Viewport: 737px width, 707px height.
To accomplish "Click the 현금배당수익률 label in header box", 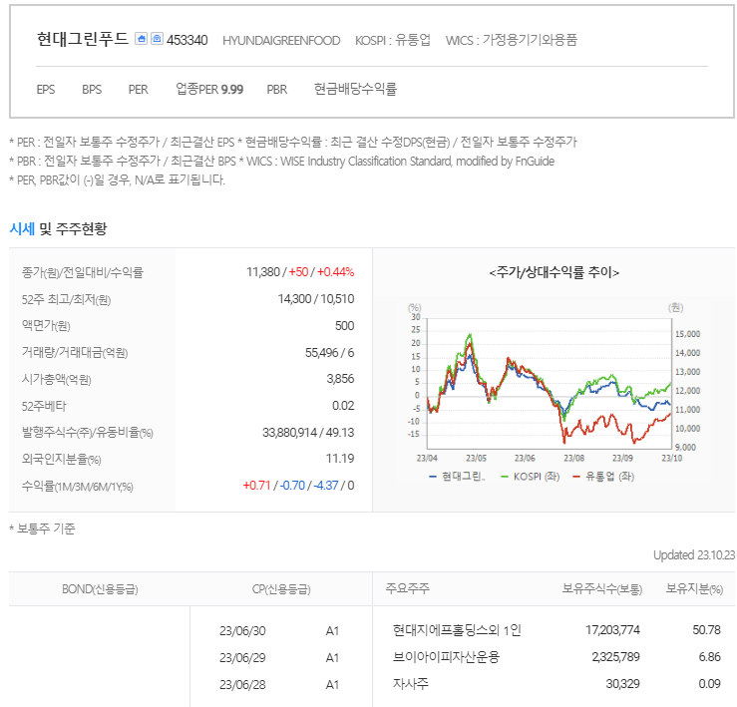I will coord(355,89).
